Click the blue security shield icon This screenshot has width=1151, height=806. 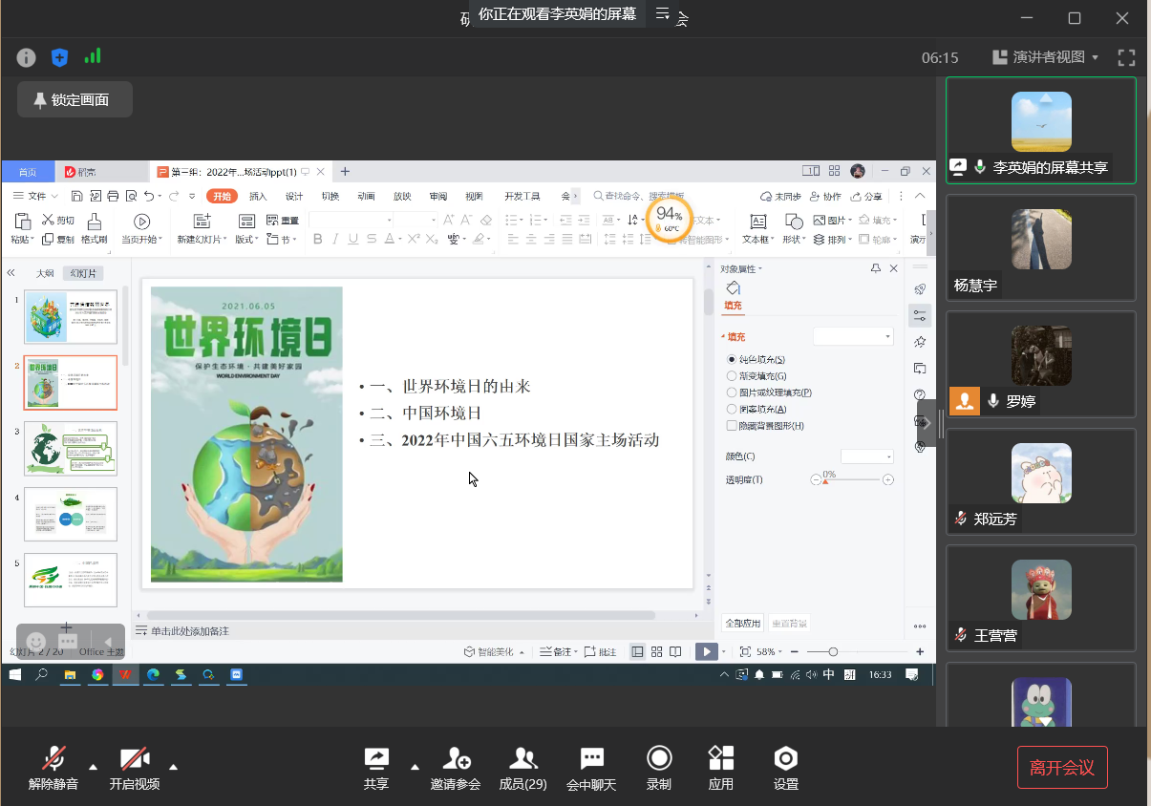click(59, 57)
